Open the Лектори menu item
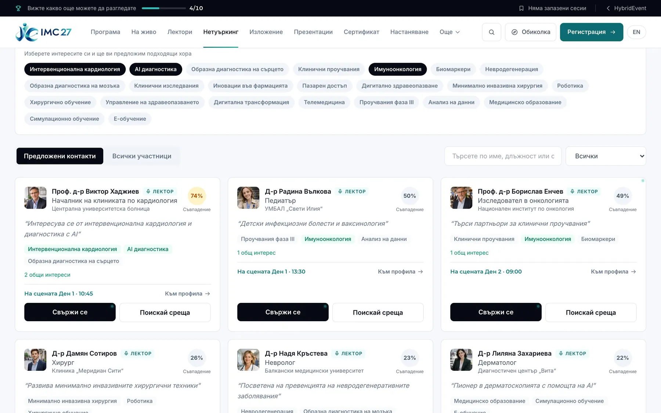Viewport: 661px width, 413px height. tap(180, 32)
